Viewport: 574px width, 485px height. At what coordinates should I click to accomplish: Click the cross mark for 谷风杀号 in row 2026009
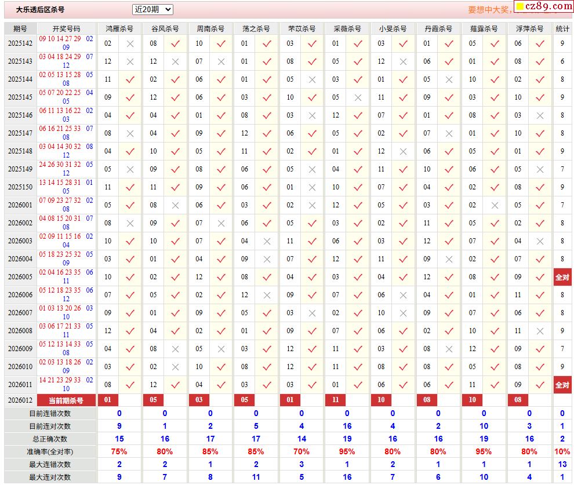point(176,349)
